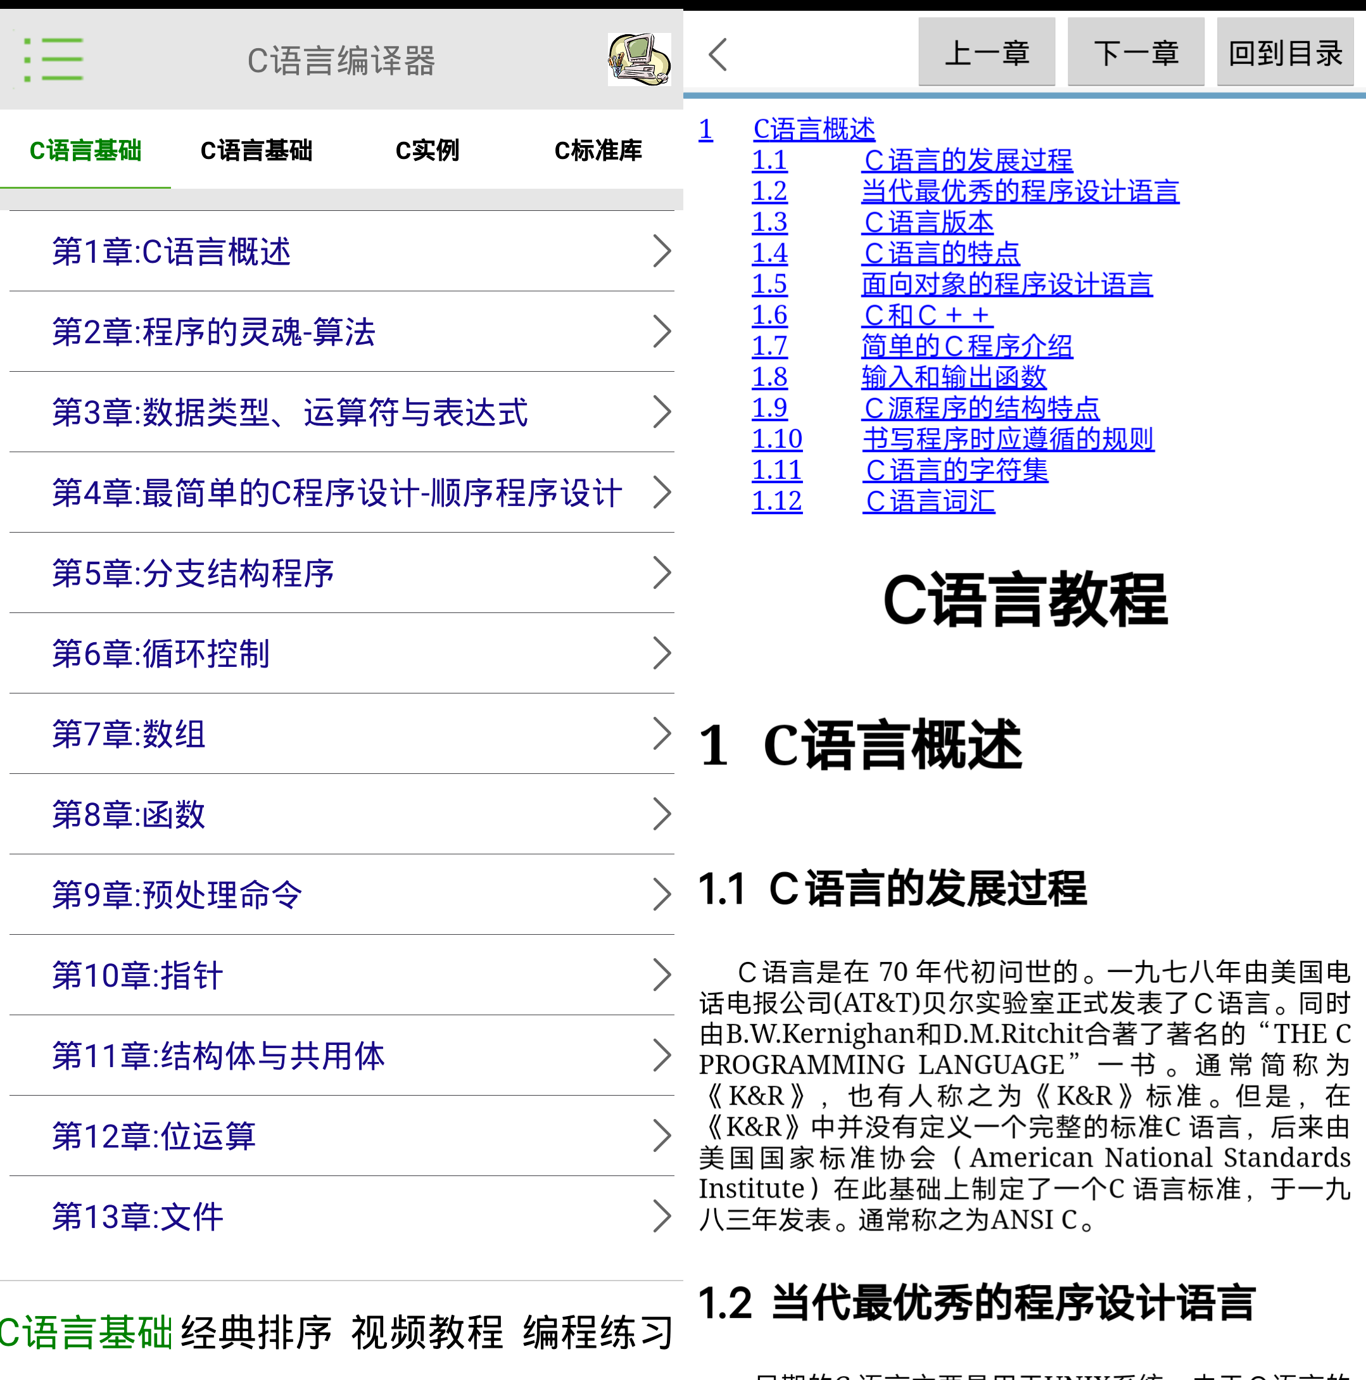Open 第5章:分支结构程序

[x=341, y=573]
